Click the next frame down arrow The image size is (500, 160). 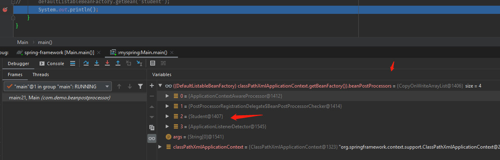pos(130,86)
